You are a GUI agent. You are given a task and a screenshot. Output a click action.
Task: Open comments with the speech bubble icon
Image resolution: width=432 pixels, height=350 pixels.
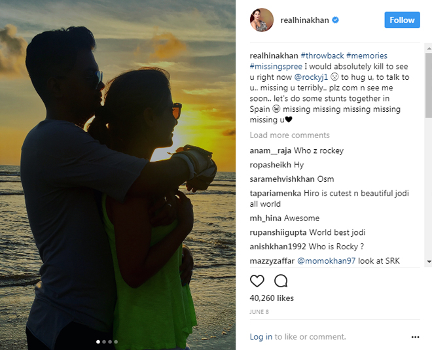281,281
